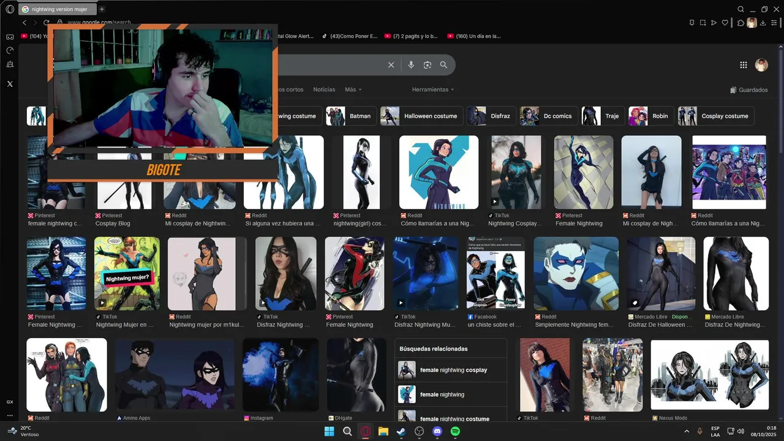Open Google account avatar on page

click(x=761, y=65)
